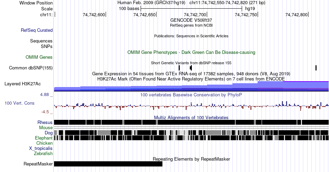Image resolution: width=329 pixels, height=172 pixels.
Task: Click the Rhesus alignment label
Action: pos(45,122)
